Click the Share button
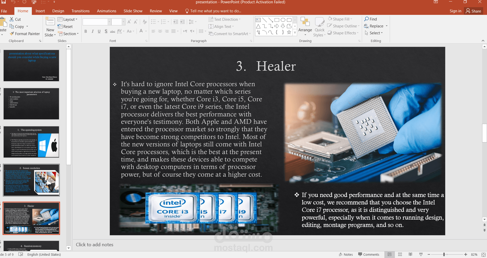 tap(474, 11)
